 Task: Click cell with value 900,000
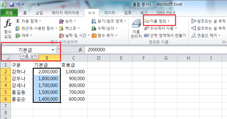pyautogui.click(x=74, y=79)
